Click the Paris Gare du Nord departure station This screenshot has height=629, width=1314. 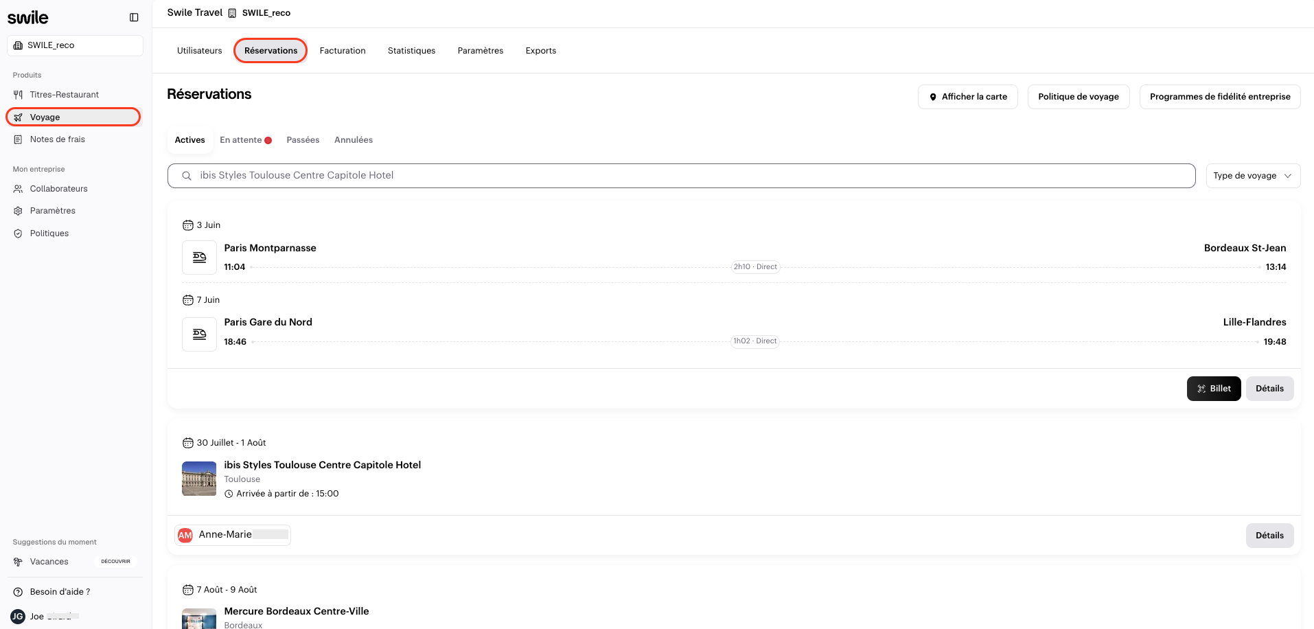[268, 322]
